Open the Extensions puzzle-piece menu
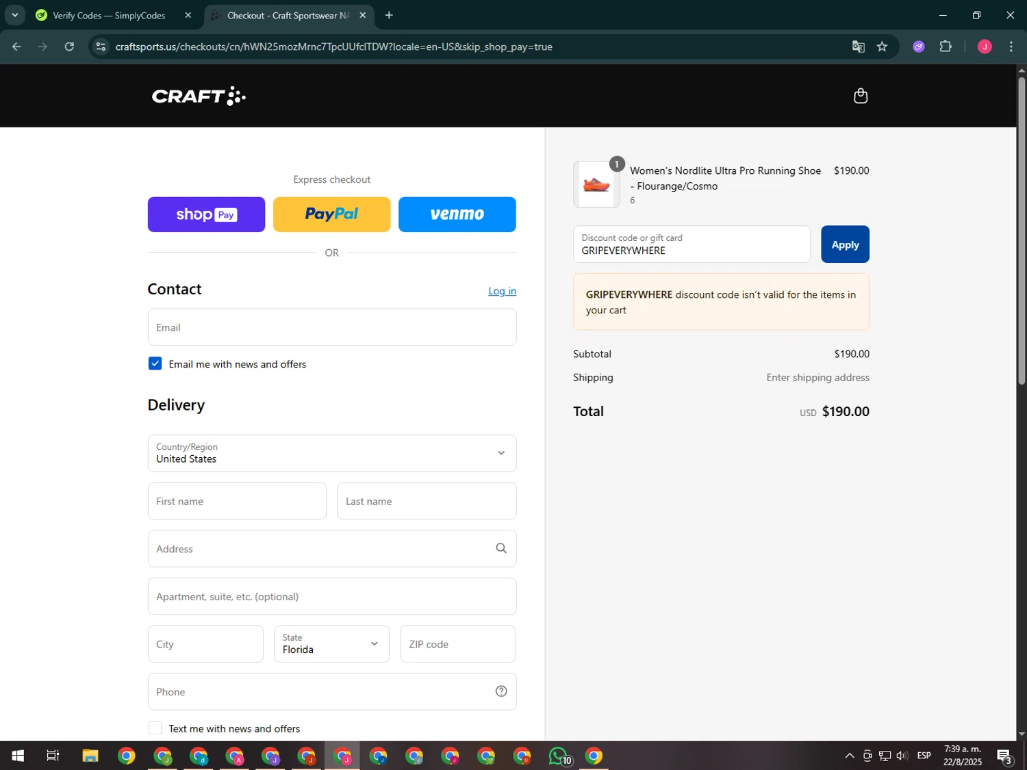Image resolution: width=1027 pixels, height=770 pixels. pos(946,47)
